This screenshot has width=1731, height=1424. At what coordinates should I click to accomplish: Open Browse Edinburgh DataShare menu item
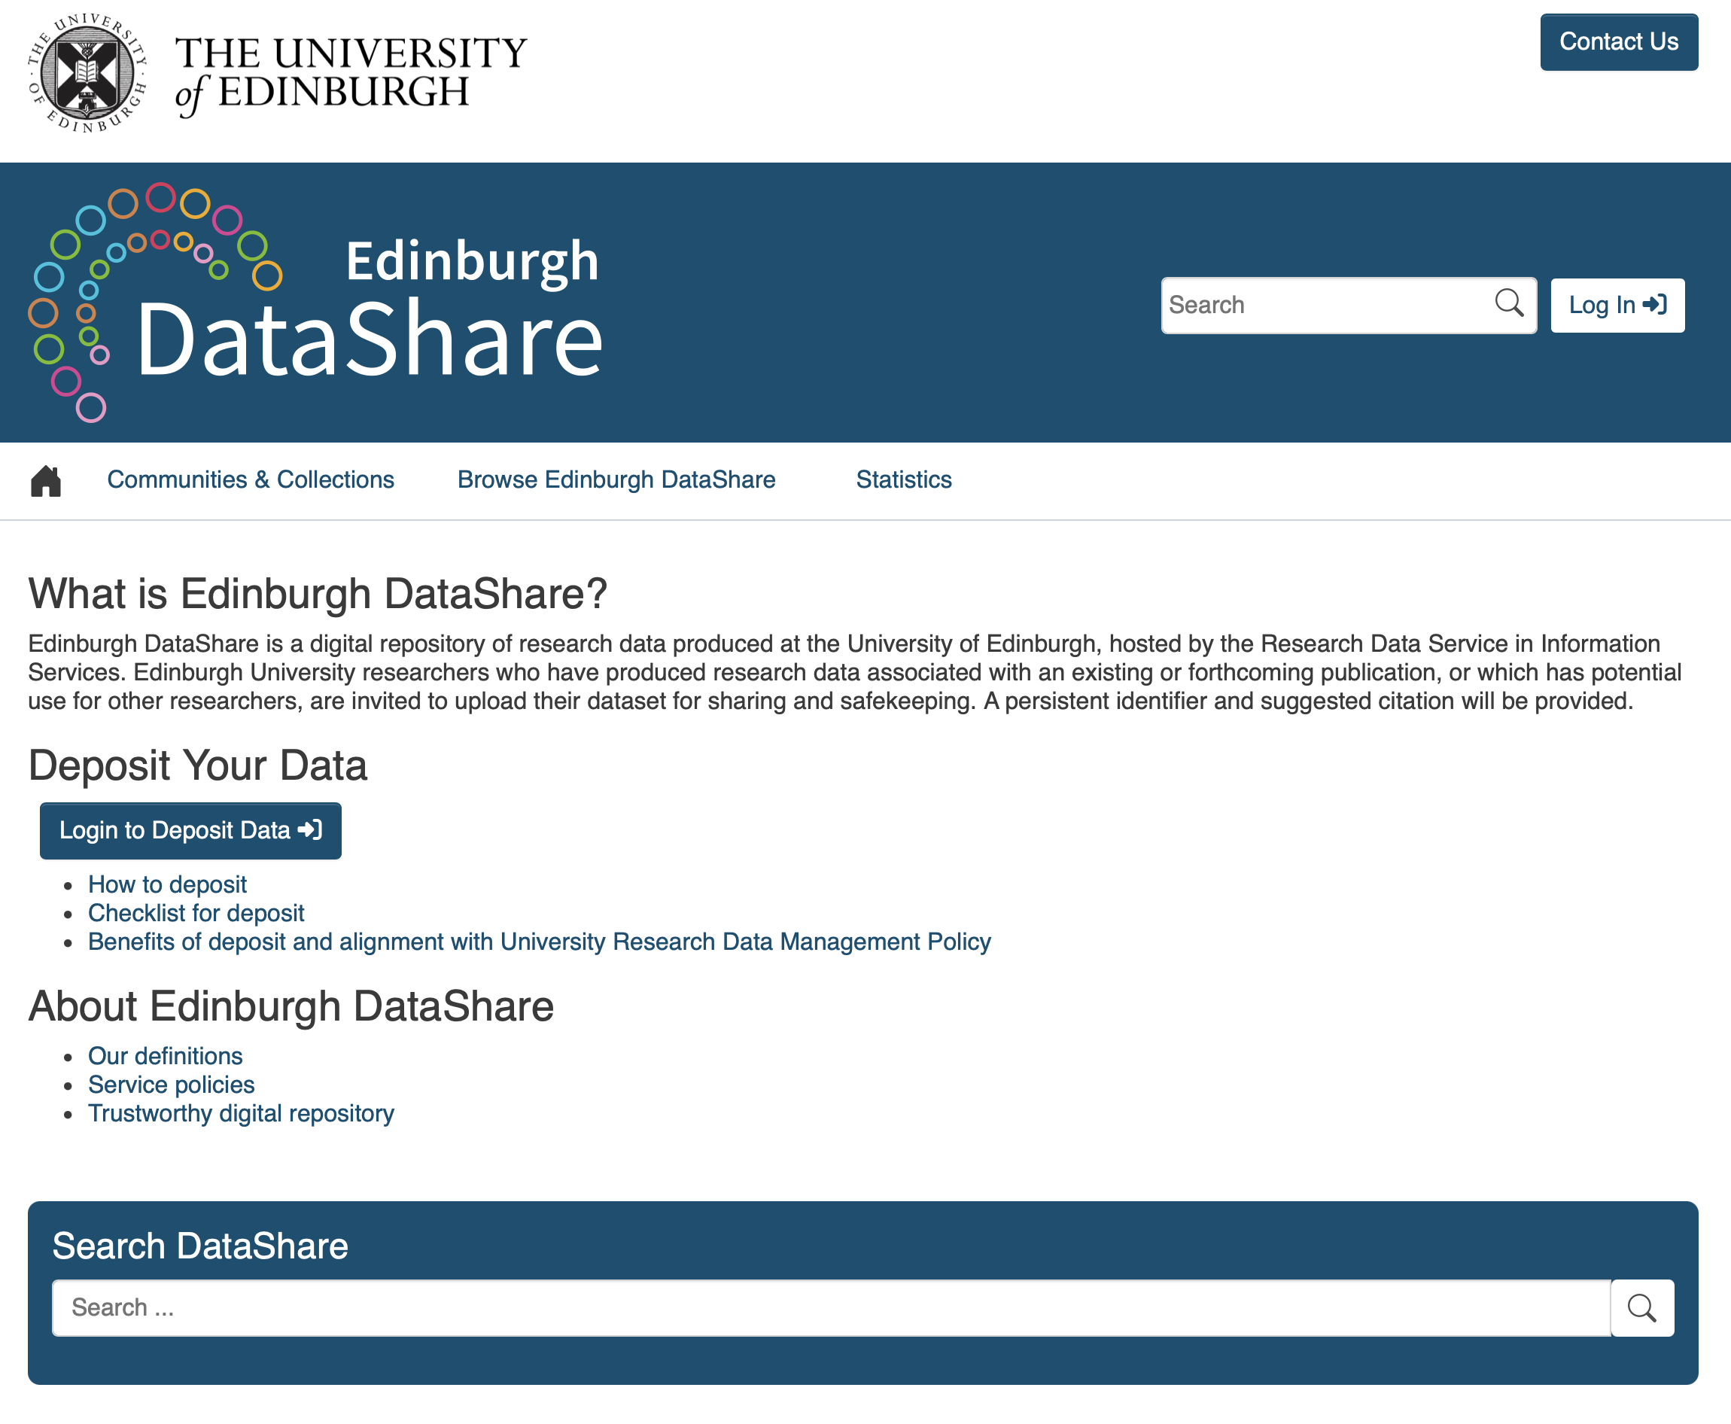tap(616, 480)
